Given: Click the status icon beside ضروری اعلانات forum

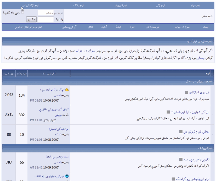Looking at the screenshot, I should pos(186,92).
